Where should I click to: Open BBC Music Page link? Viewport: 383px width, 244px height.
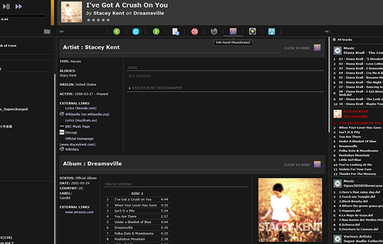(x=77, y=127)
